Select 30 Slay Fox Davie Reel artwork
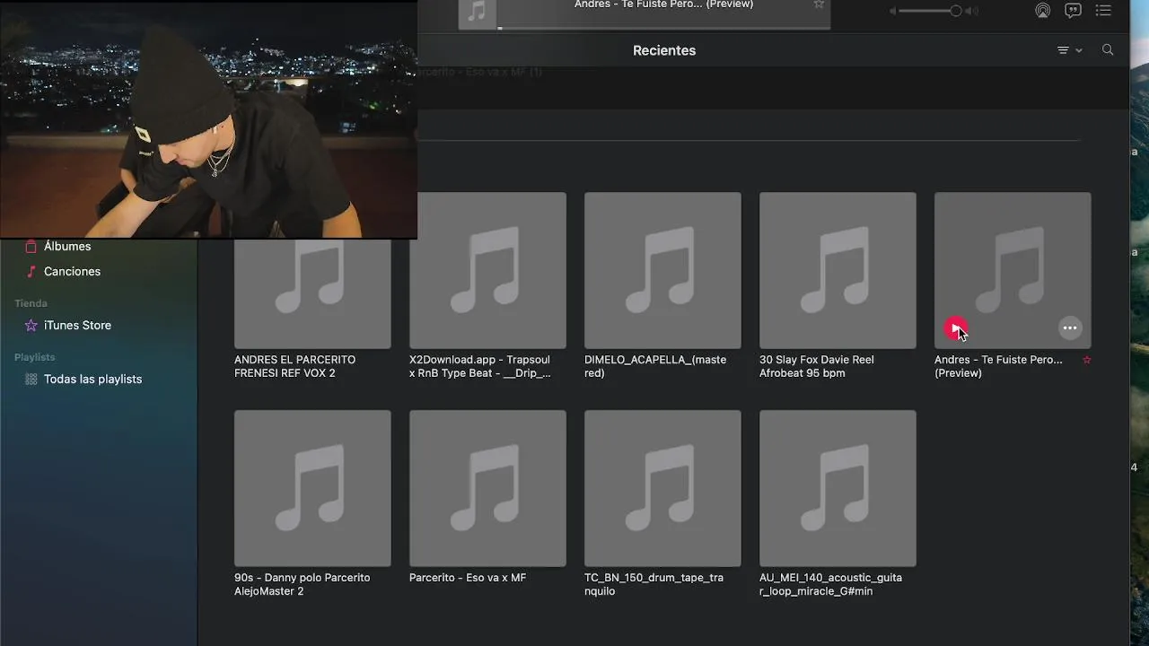The image size is (1149, 646). [x=838, y=270]
